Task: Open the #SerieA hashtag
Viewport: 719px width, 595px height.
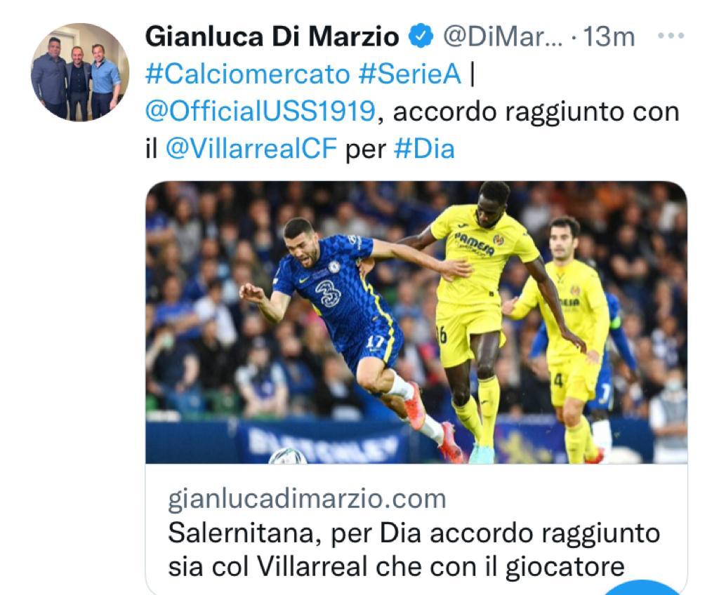Action: [x=409, y=74]
